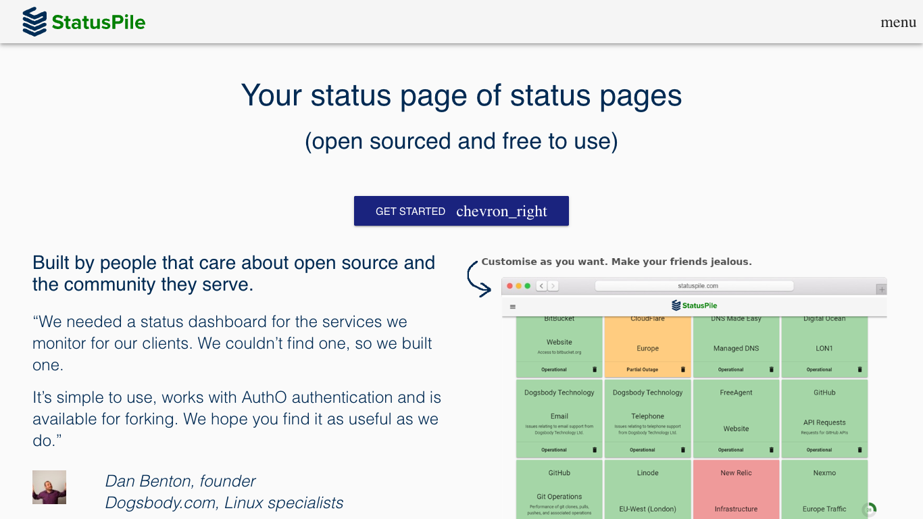Click the 'Your status page of status pages' heading
Screen dimensions: 923x519
(x=461, y=95)
